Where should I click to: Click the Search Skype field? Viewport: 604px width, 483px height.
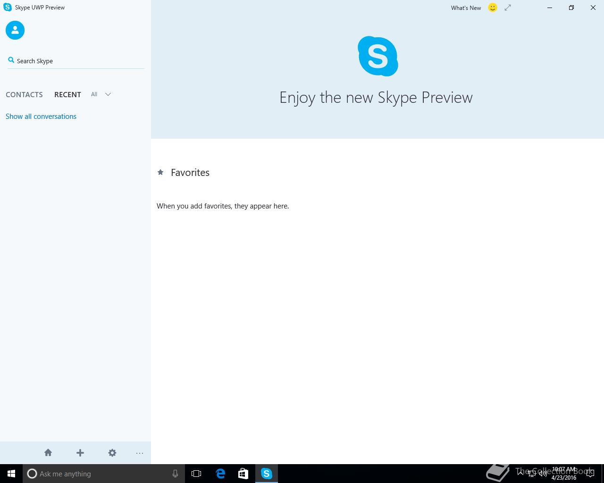pyautogui.click(x=75, y=61)
